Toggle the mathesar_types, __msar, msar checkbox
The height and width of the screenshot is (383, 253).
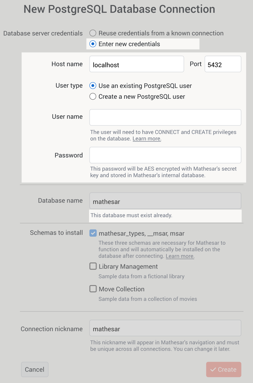pyautogui.click(x=93, y=233)
